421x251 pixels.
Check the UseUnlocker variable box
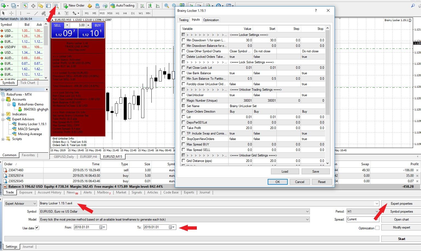(183, 95)
